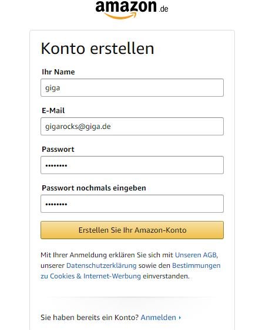279x330 pixels.
Task: Click the 'einverstanden' text after the links
Action: [x=166, y=276]
